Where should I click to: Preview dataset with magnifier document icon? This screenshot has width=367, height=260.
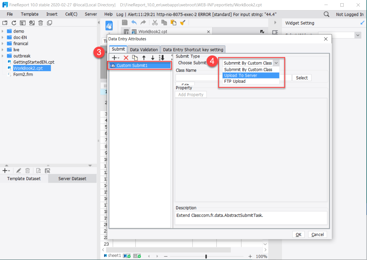(38, 170)
